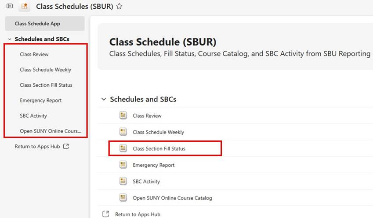Click external link icon beside main Return to Apps Hub
This screenshot has width=373, height=218.
pos(105,214)
